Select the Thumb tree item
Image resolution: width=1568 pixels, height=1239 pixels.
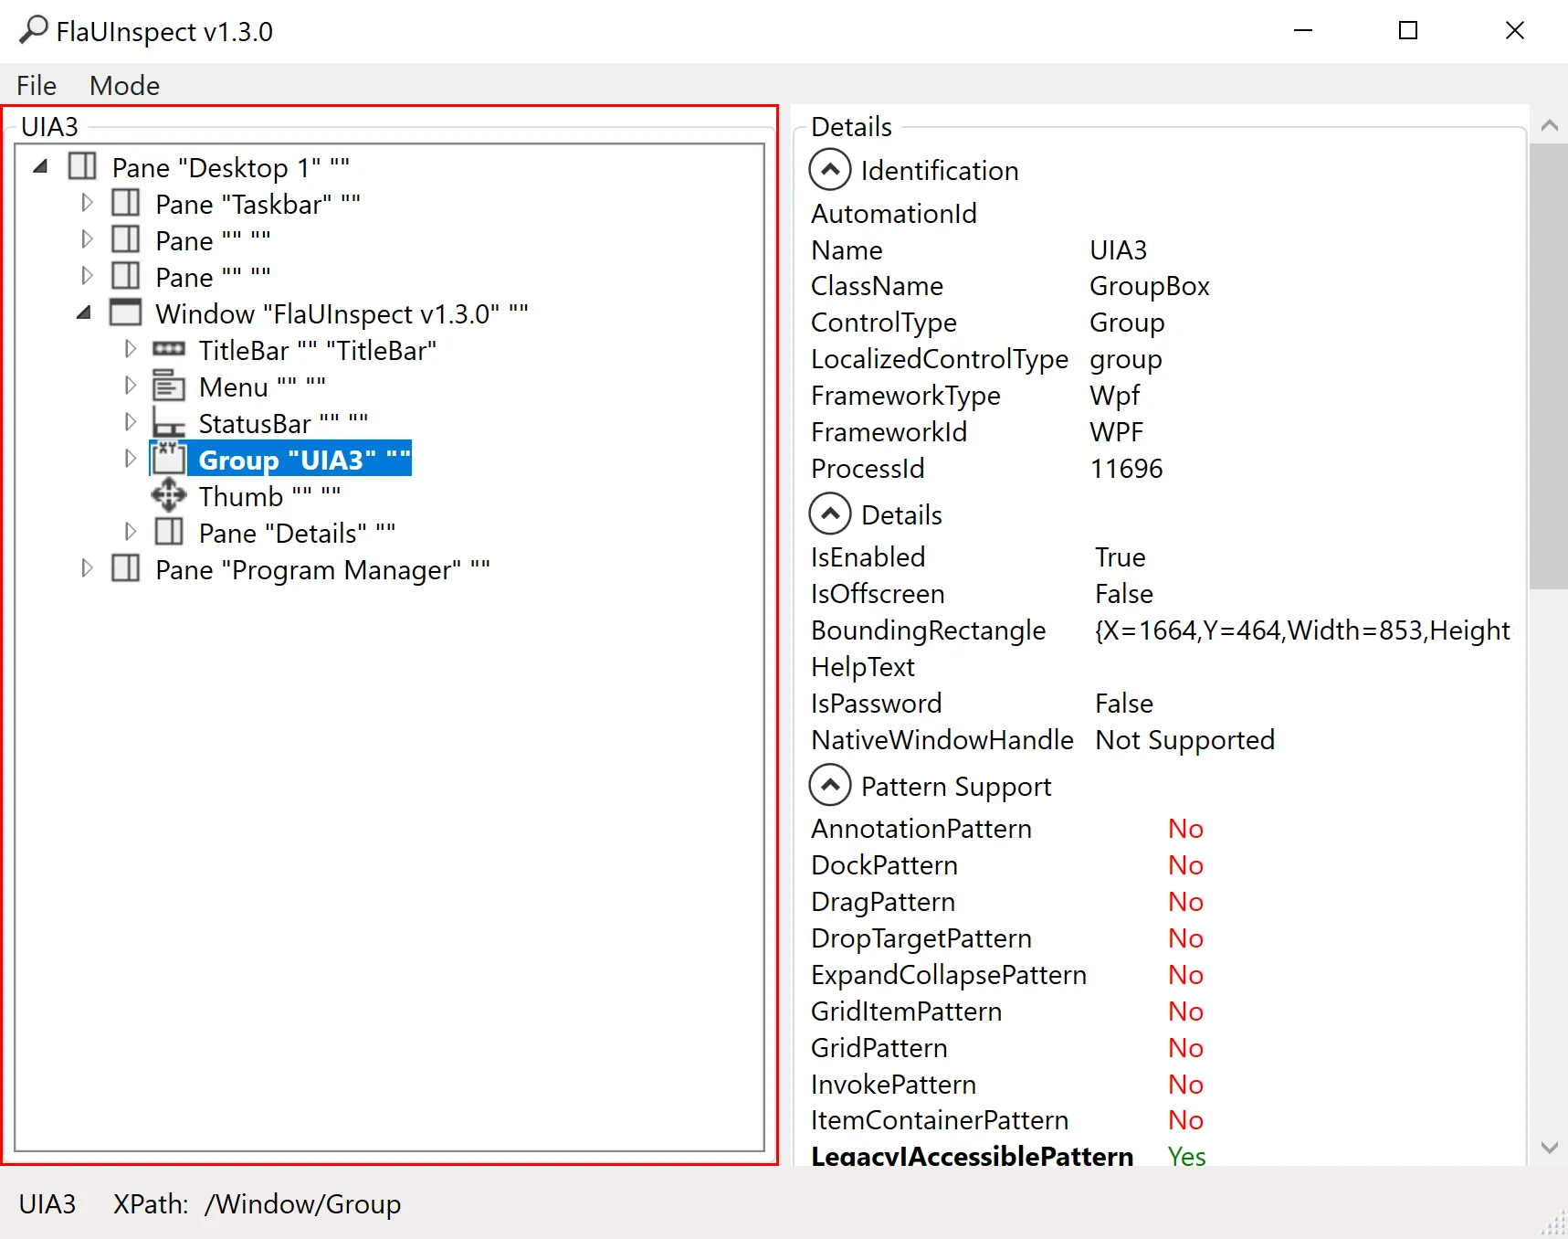[269, 496]
